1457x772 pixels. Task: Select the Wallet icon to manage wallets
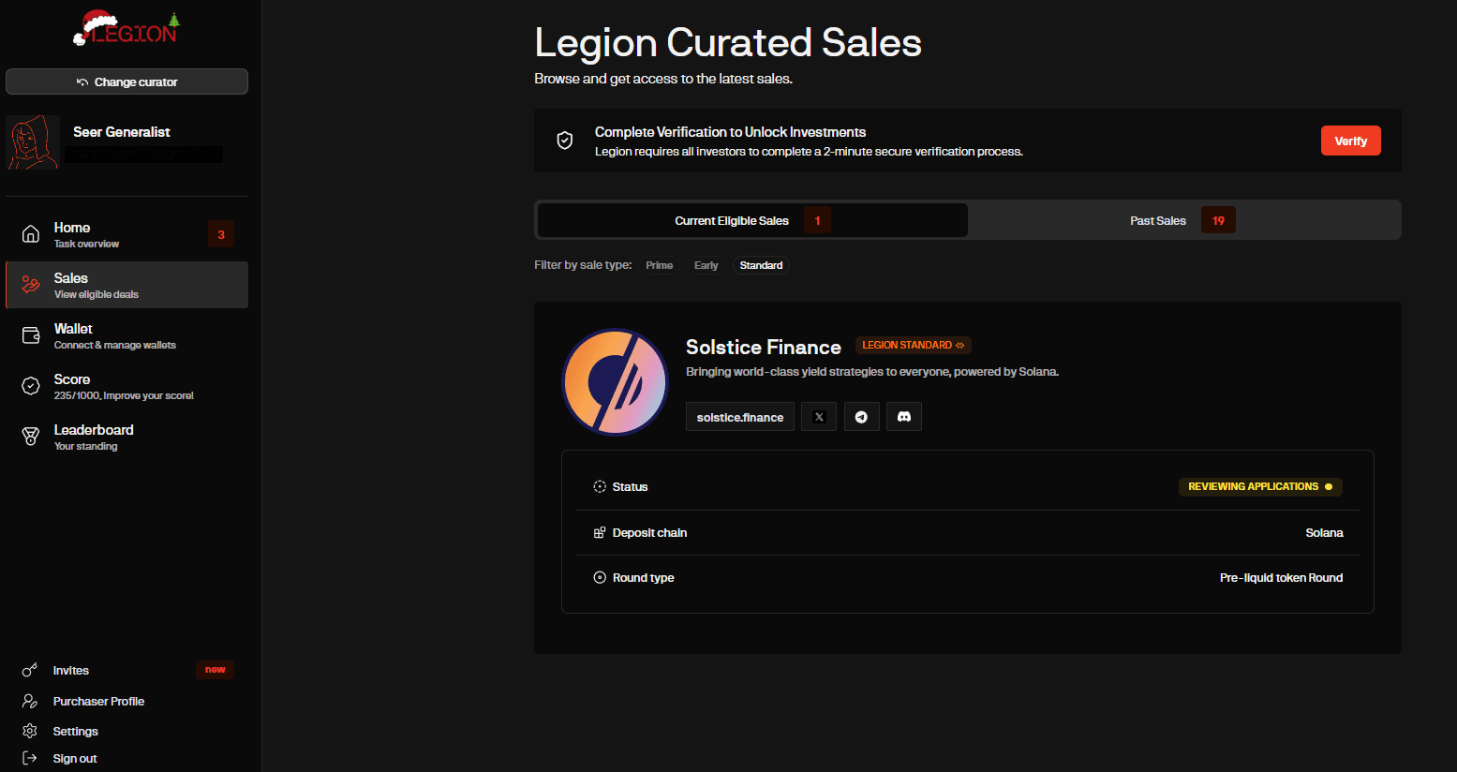[30, 334]
